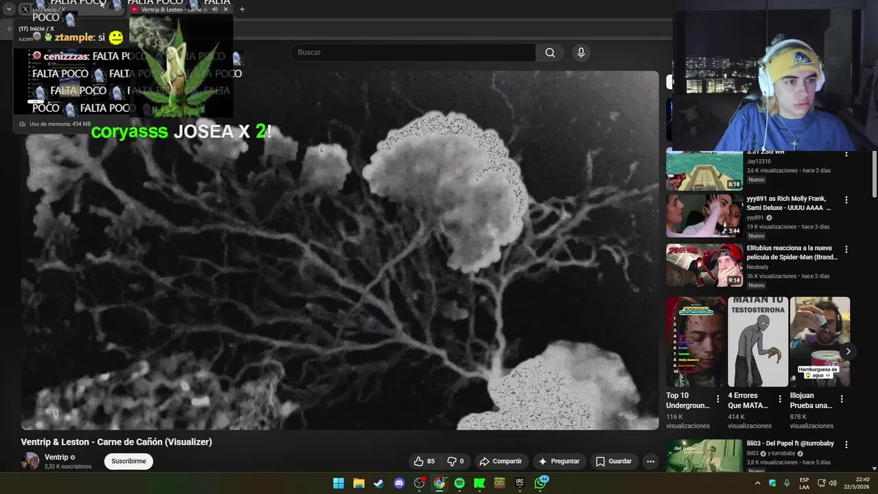878x494 pixels.
Task: Open Spider-Man 9:14 video thumbnail
Action: [x=704, y=265]
